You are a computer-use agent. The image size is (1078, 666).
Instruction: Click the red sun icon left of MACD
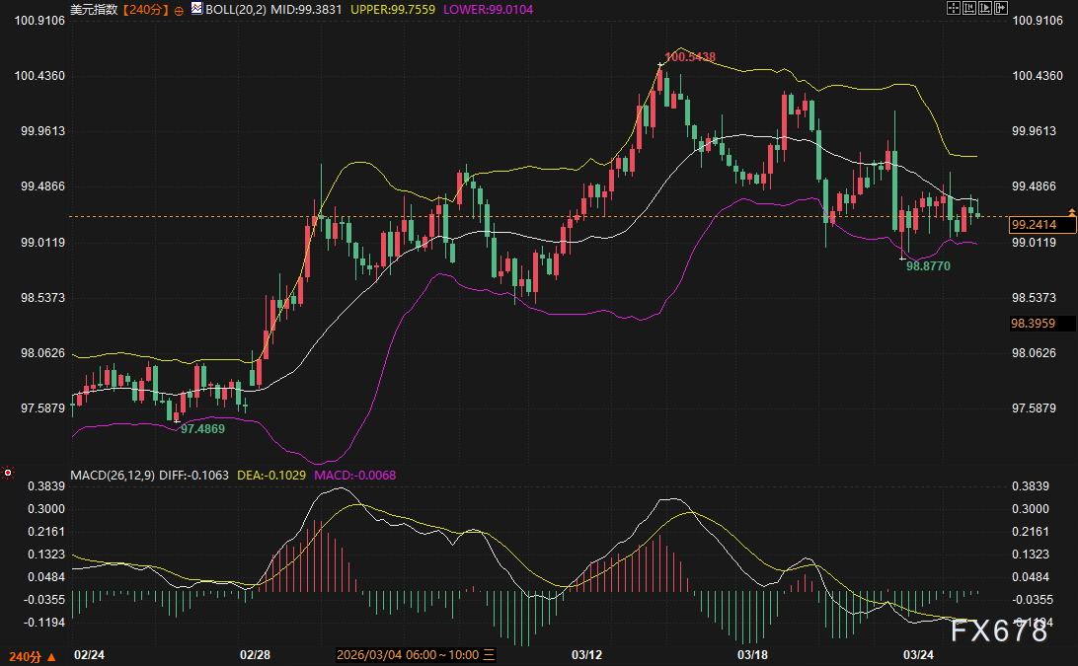(8, 475)
